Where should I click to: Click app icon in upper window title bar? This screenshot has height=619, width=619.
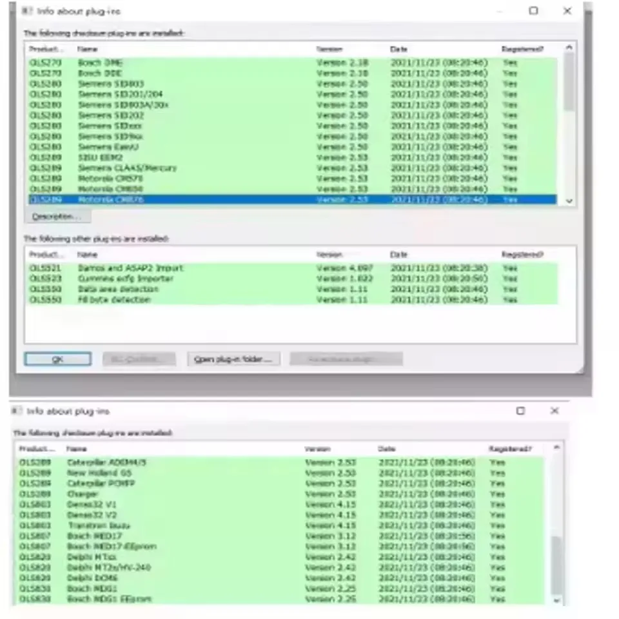coord(26,11)
